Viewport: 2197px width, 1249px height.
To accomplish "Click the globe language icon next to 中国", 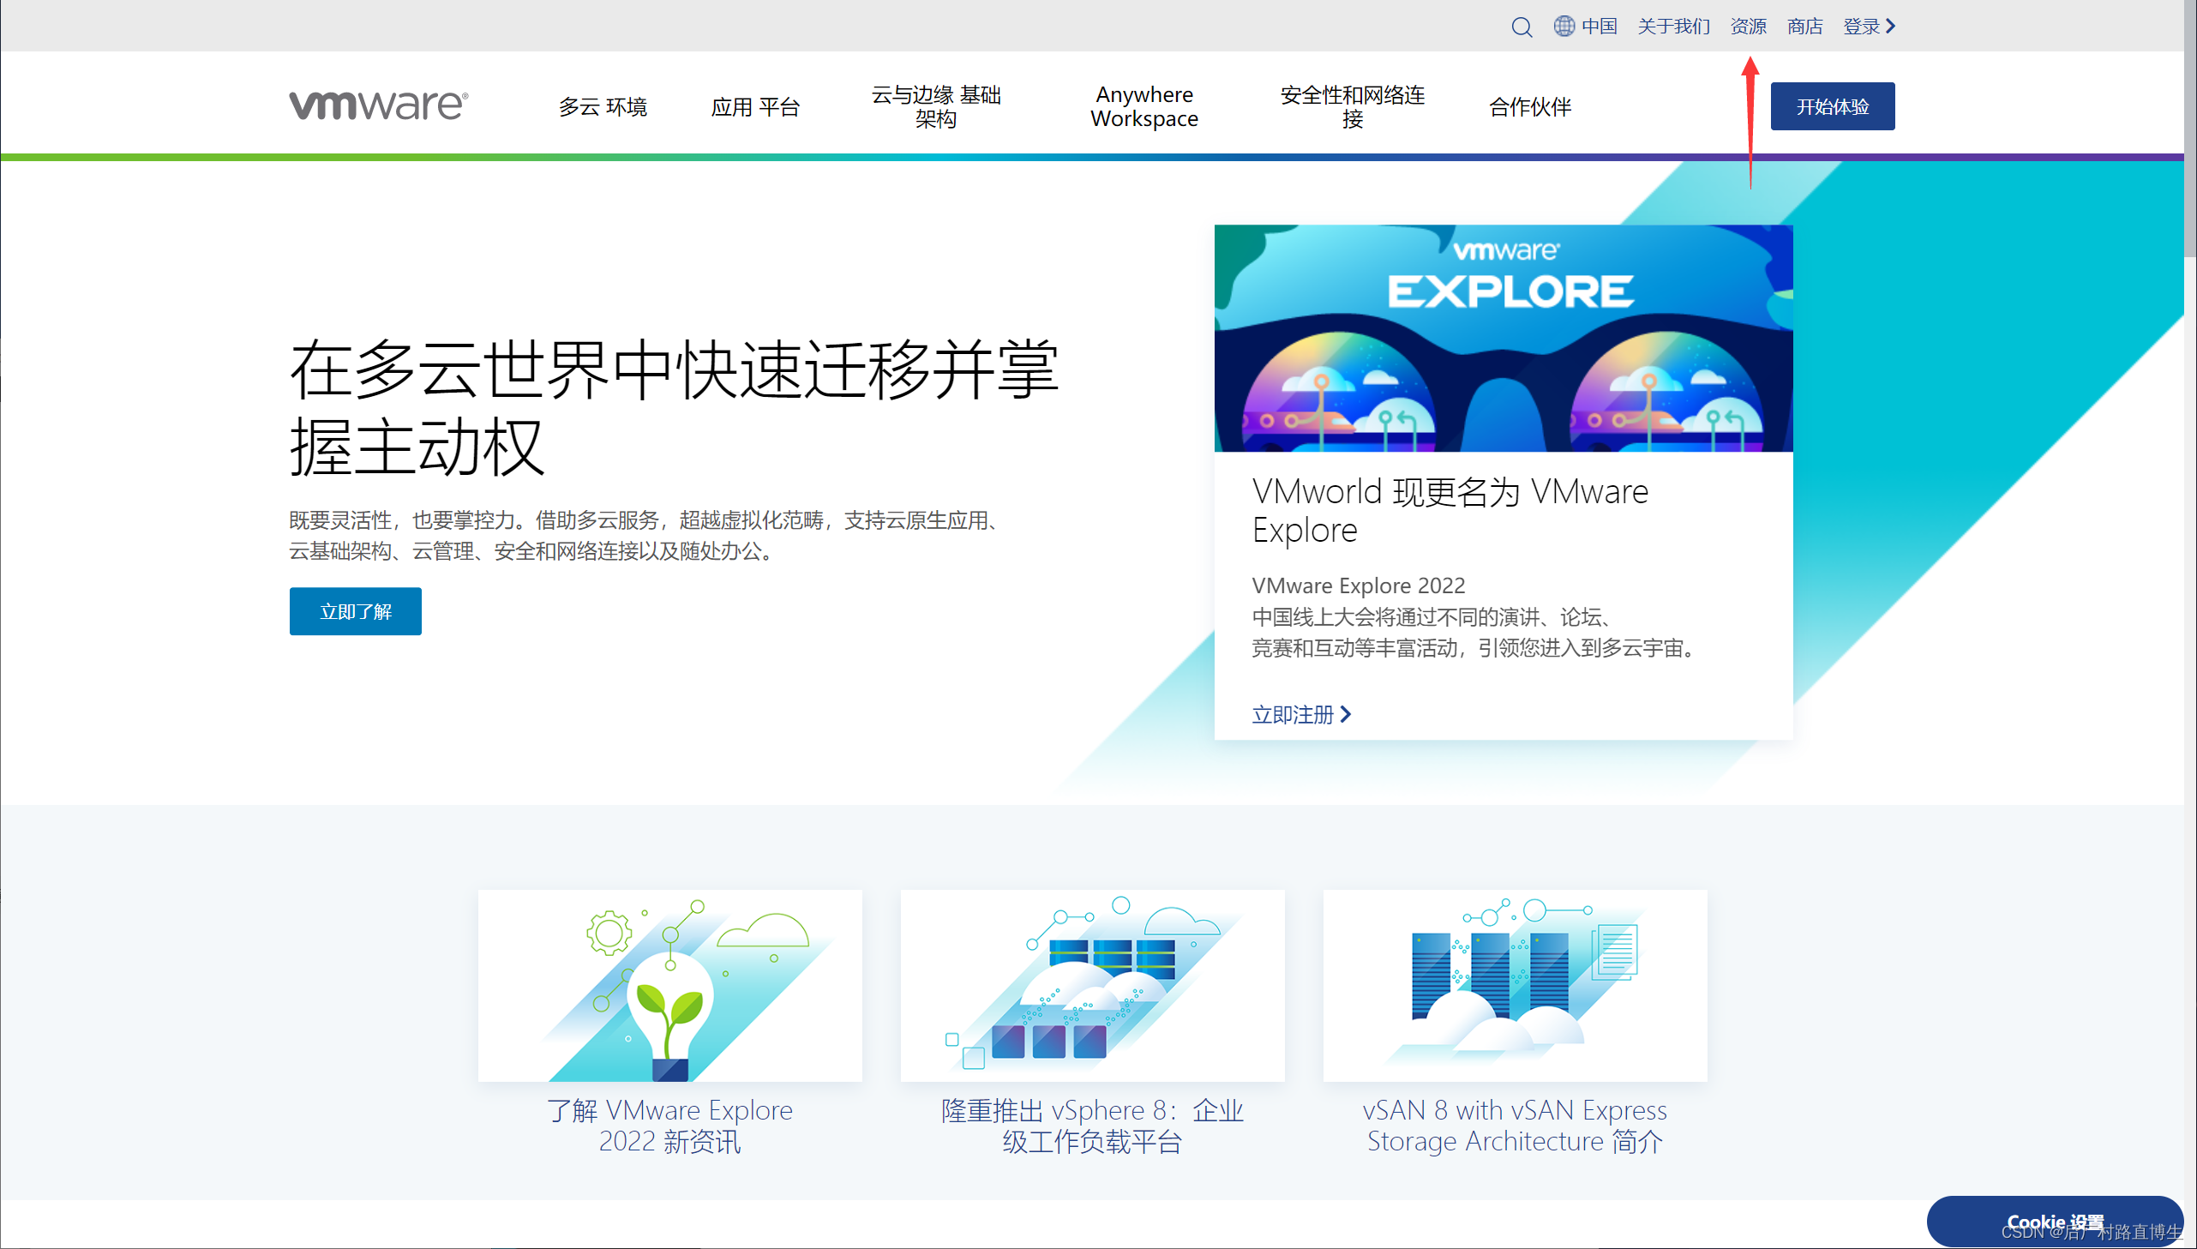I will point(1564,27).
